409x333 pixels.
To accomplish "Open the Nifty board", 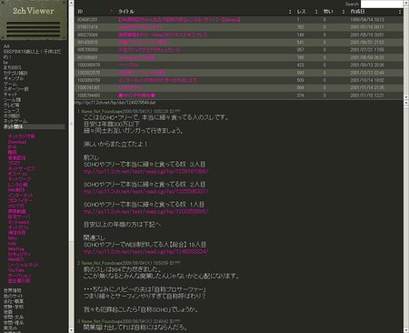I will coord(13,238).
